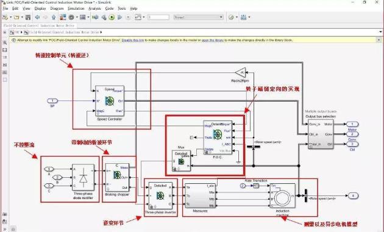
Task: Toggle Model Browser icon beside breadcrumb
Action: coord(4,32)
